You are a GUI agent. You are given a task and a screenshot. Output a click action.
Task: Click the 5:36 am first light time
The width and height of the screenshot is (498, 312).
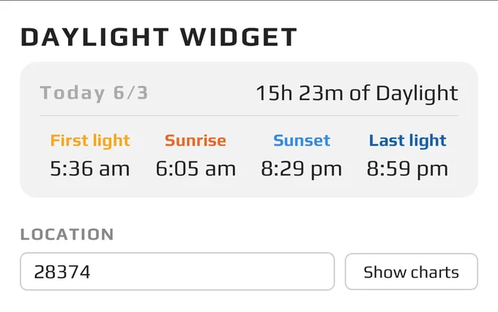click(x=90, y=169)
